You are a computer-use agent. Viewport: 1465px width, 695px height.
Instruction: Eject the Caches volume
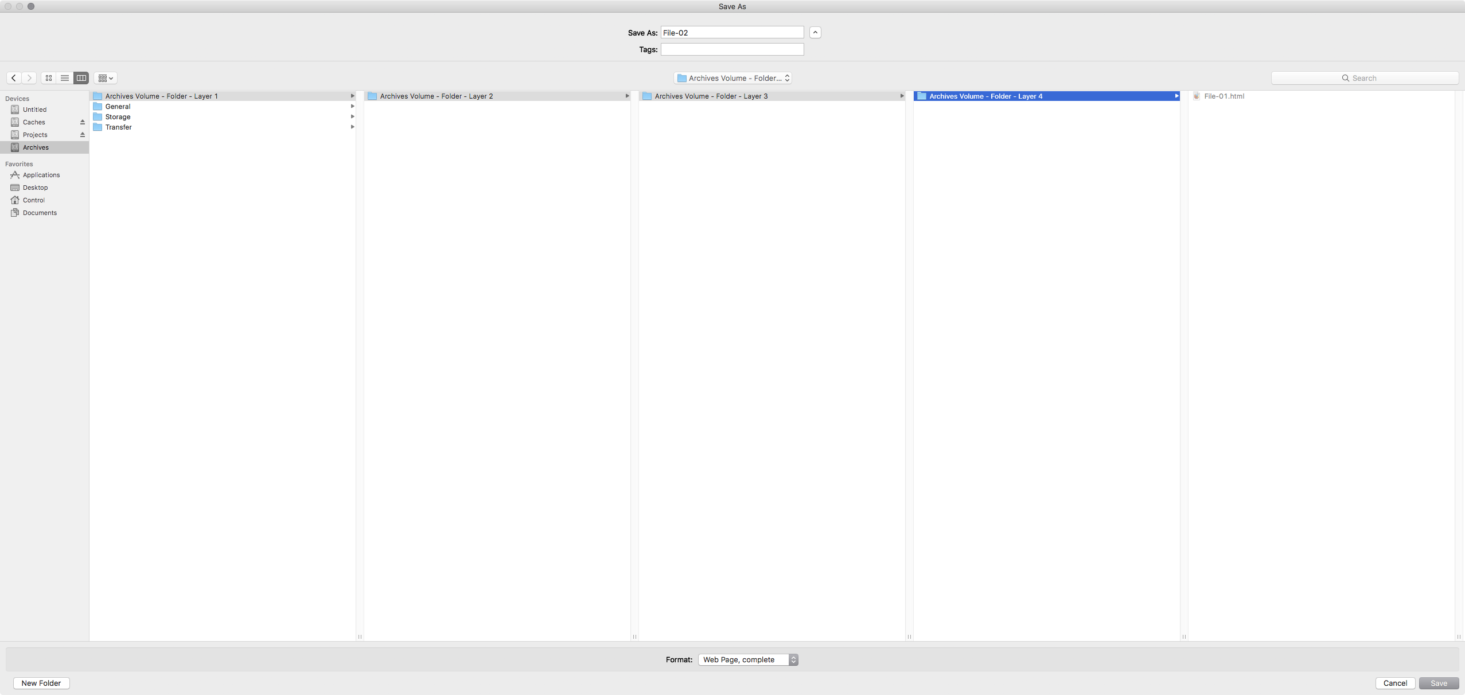tap(83, 122)
